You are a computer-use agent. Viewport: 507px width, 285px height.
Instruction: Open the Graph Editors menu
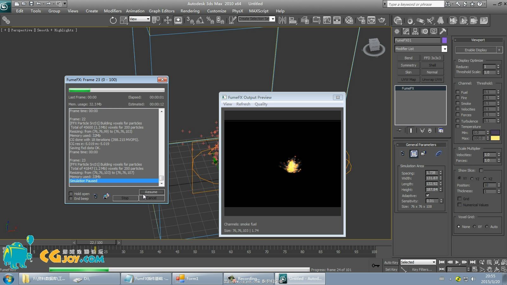162,11
